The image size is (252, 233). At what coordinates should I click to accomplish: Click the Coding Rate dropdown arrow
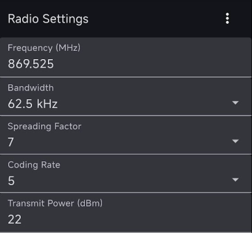[x=236, y=180]
